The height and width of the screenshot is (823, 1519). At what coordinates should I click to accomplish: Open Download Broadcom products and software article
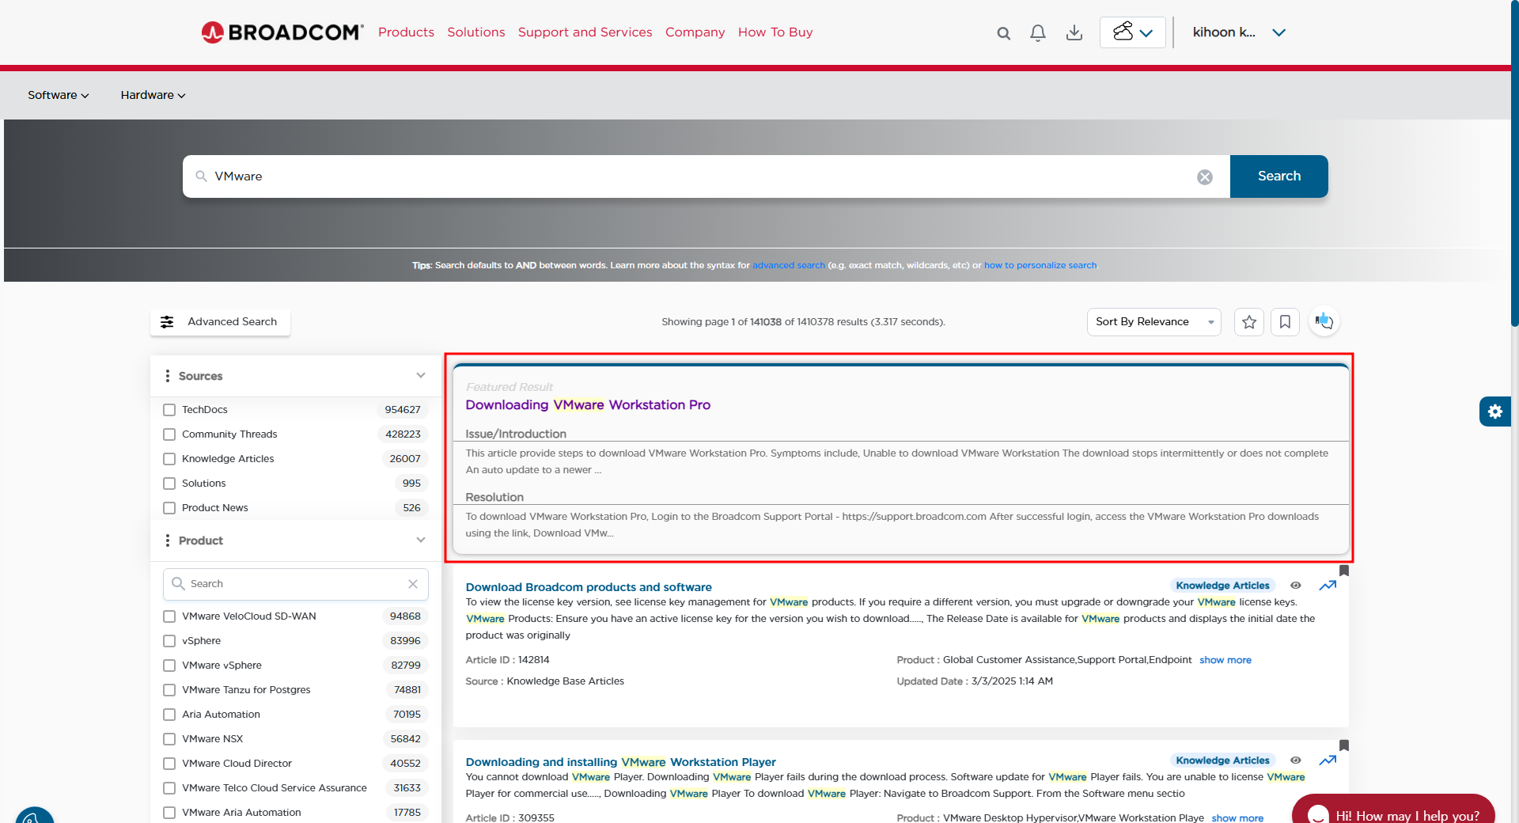click(x=589, y=587)
